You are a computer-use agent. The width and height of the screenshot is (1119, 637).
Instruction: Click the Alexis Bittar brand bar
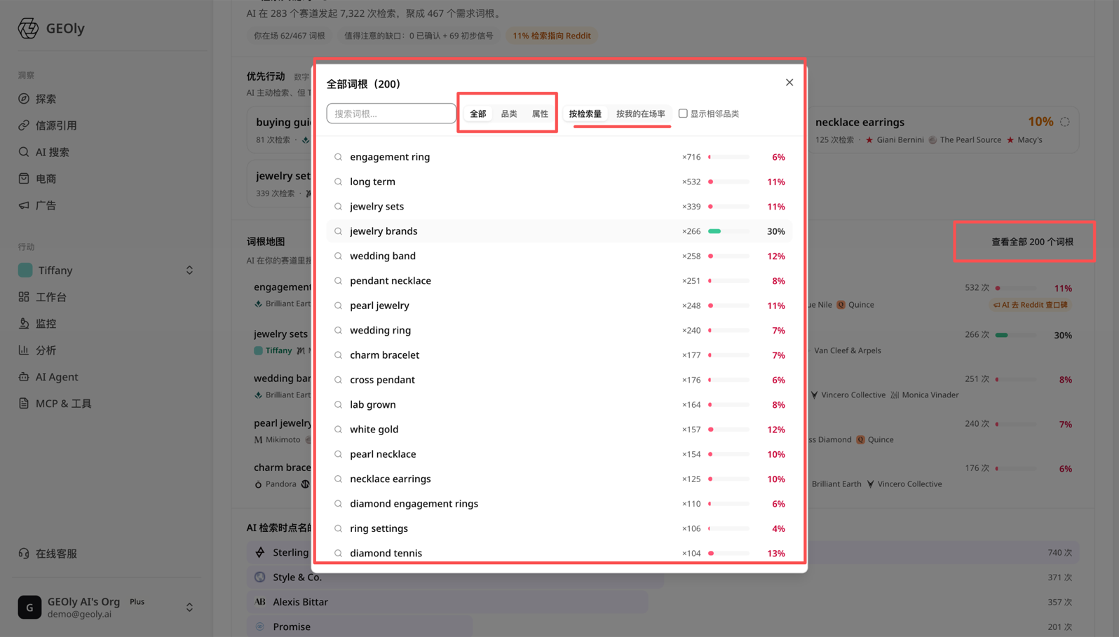pos(447,602)
